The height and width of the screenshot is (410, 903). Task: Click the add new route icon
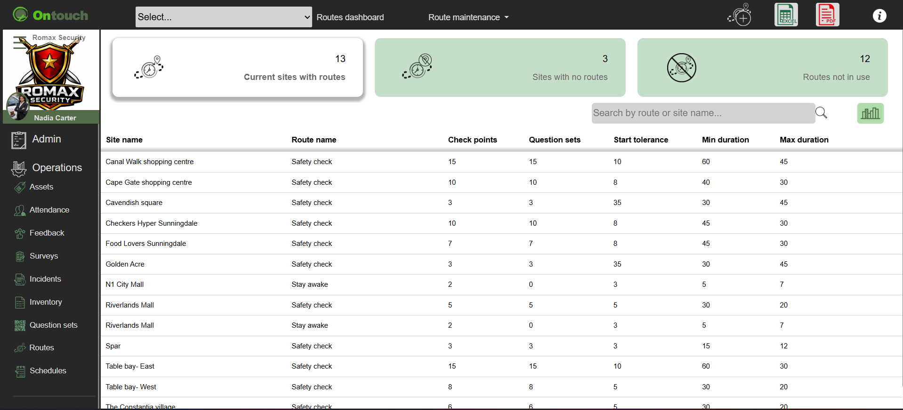click(x=740, y=15)
